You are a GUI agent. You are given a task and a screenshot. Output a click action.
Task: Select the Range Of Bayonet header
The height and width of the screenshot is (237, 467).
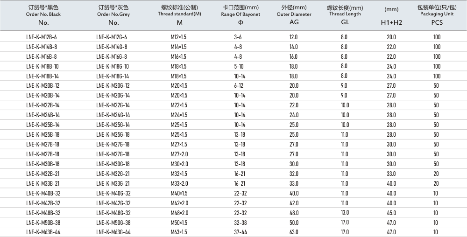click(x=241, y=14)
